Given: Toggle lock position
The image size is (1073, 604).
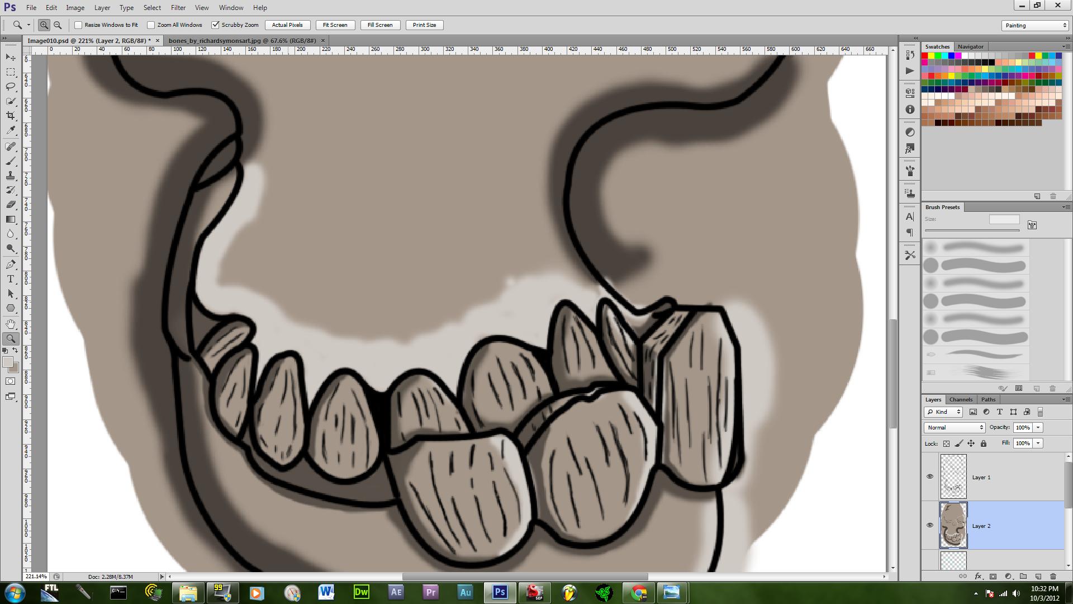Looking at the screenshot, I should tap(971, 443).
